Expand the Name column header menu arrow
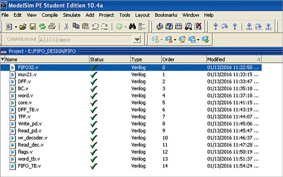 pyautogui.click(x=3, y=59)
